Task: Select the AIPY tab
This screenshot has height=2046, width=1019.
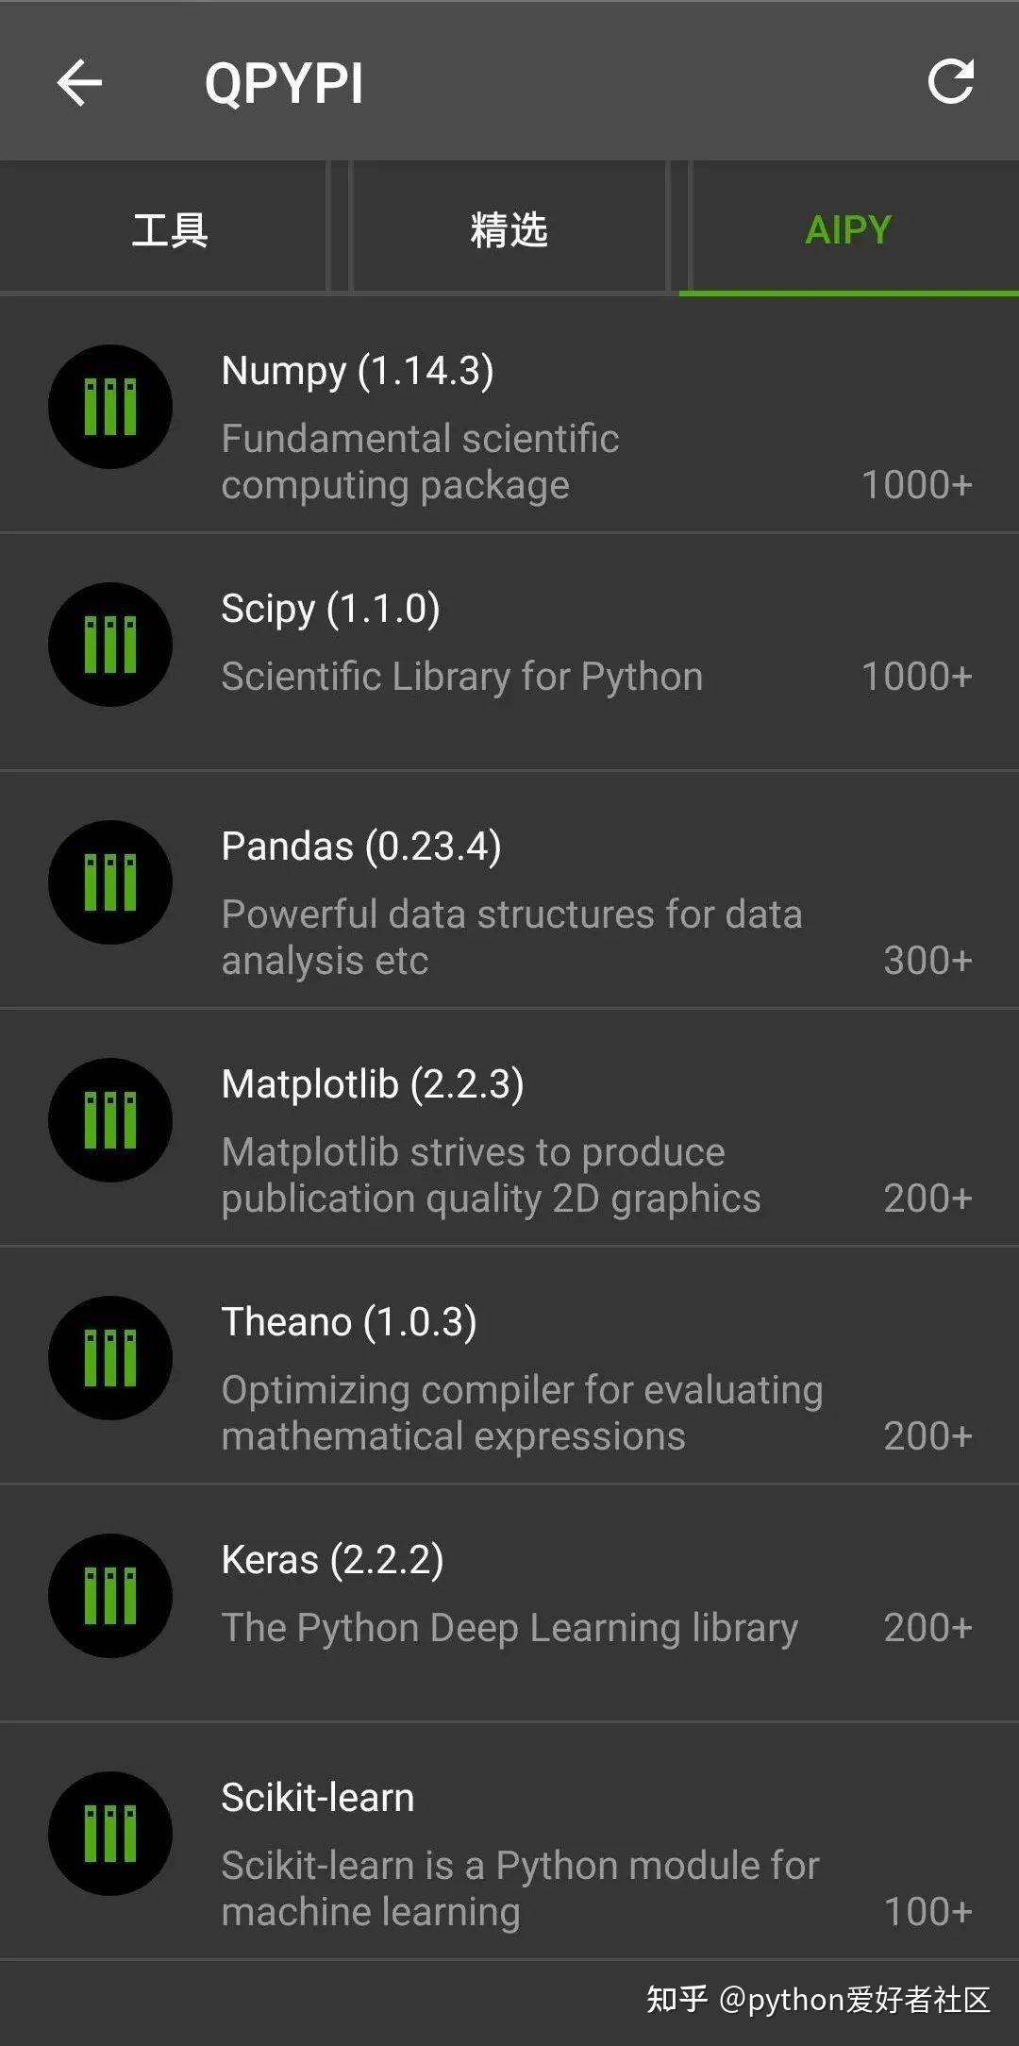Action: (x=848, y=229)
